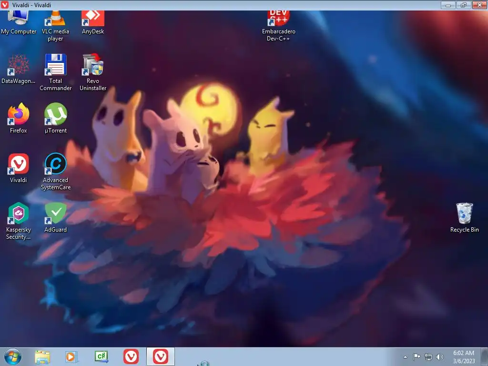This screenshot has width=488, height=366.
Task: Open the volume speaker tray icon
Action: point(440,357)
